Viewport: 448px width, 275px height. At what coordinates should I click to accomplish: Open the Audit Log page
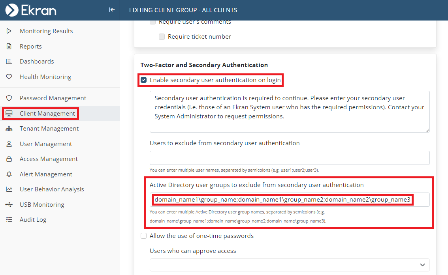click(x=33, y=220)
